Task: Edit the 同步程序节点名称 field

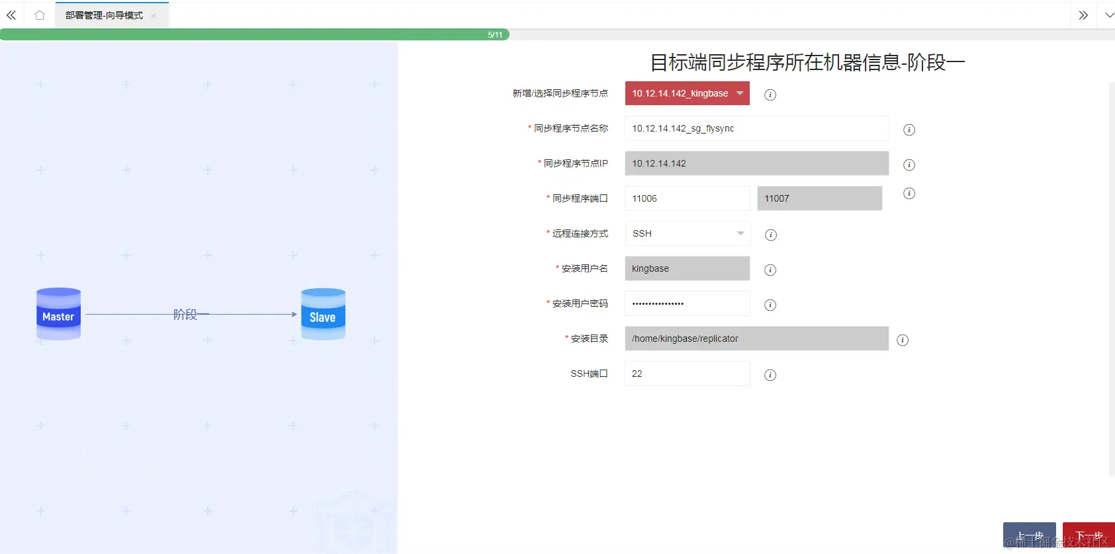Action: [x=756, y=128]
